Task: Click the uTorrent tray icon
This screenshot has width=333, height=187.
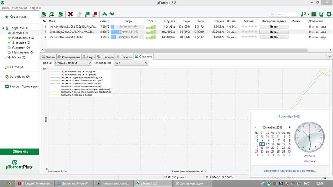Action: (269, 183)
